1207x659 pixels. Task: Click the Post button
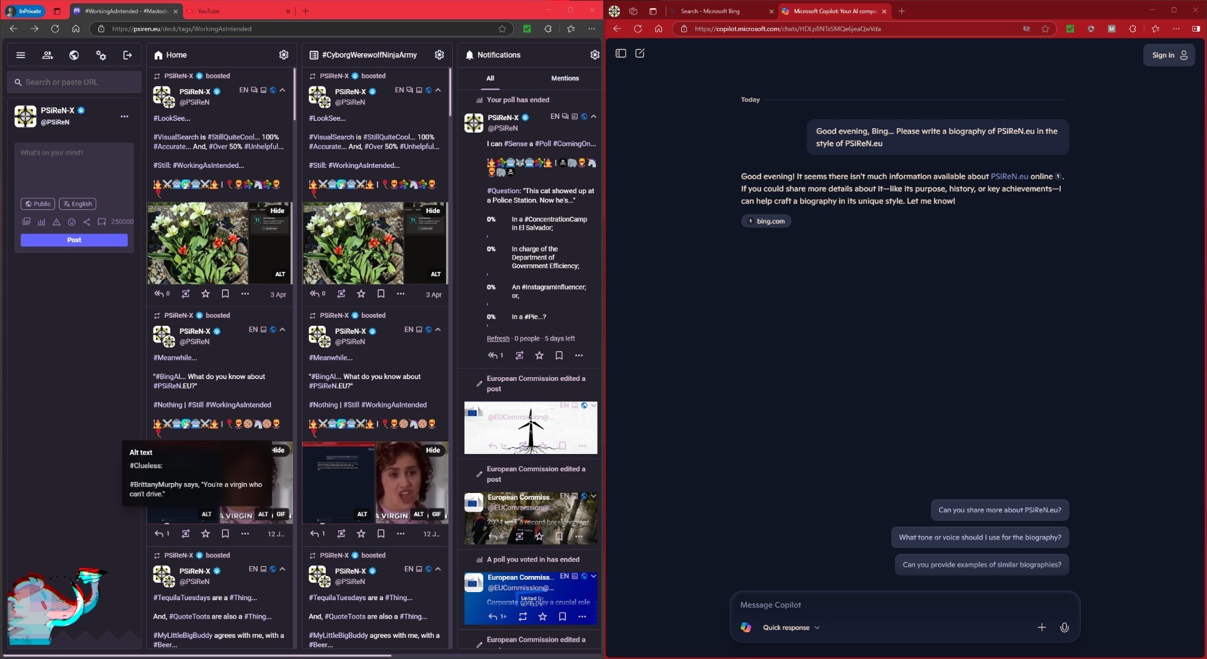click(74, 240)
